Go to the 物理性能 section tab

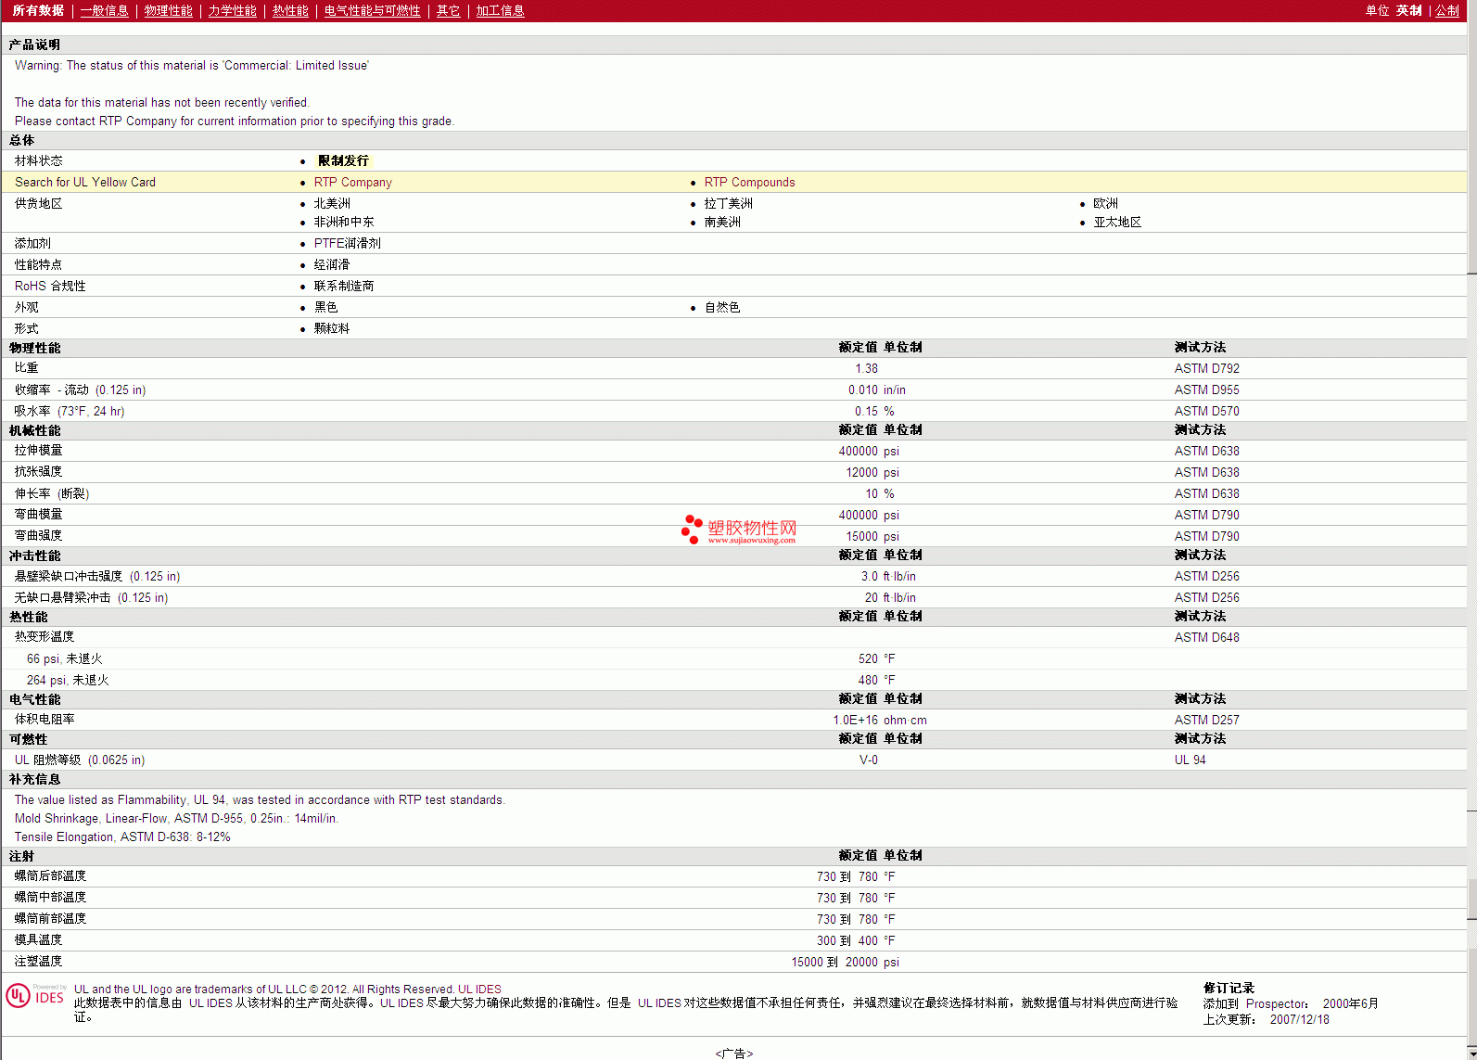tap(168, 11)
